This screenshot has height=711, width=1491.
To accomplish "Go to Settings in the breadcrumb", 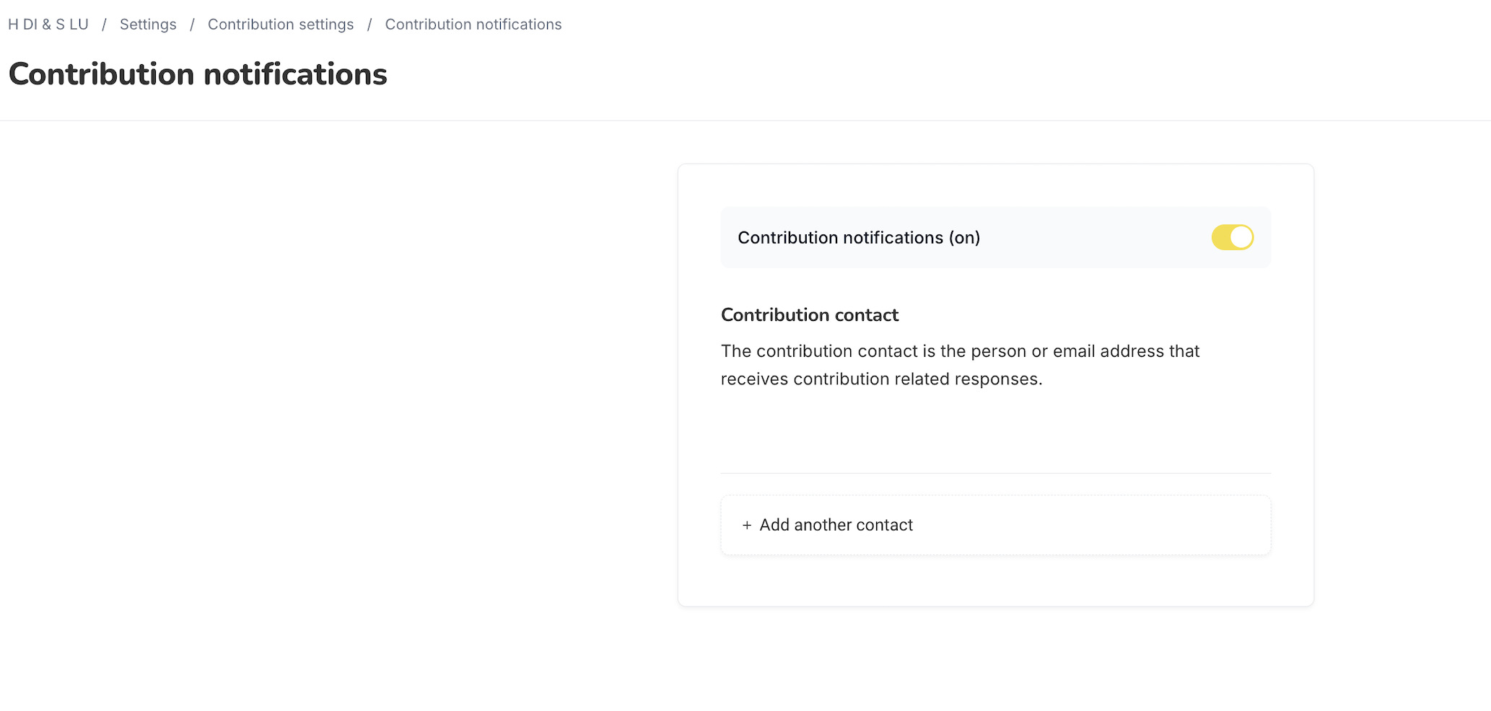I will (x=148, y=25).
